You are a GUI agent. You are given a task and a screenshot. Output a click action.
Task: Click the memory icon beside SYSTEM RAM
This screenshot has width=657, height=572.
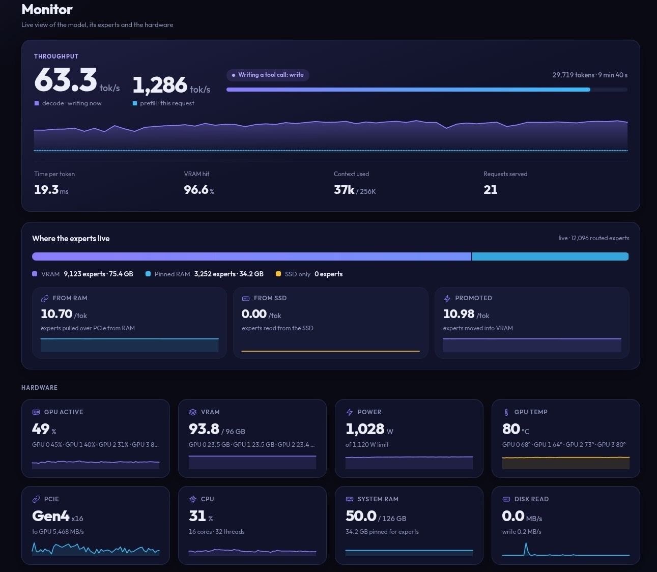(350, 499)
